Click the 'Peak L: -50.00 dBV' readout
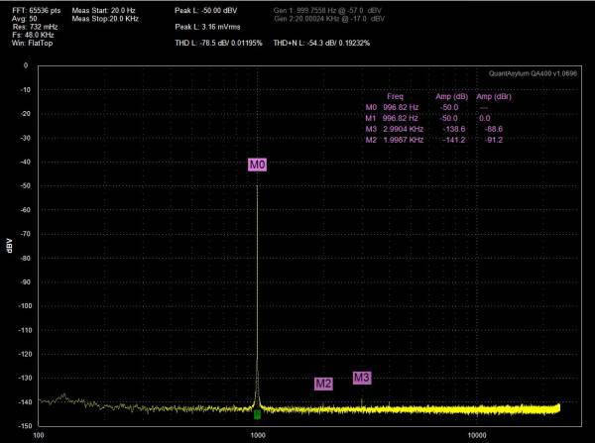Image resolution: width=595 pixels, height=443 pixels. [x=206, y=11]
